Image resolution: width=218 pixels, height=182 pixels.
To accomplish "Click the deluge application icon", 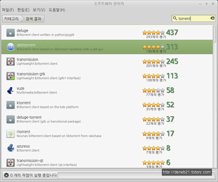I will click(11, 32).
